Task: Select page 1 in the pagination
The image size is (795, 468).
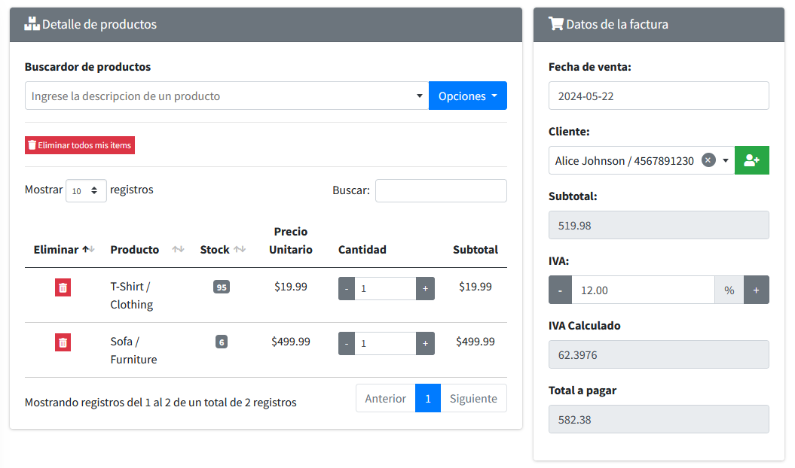Action: [427, 398]
